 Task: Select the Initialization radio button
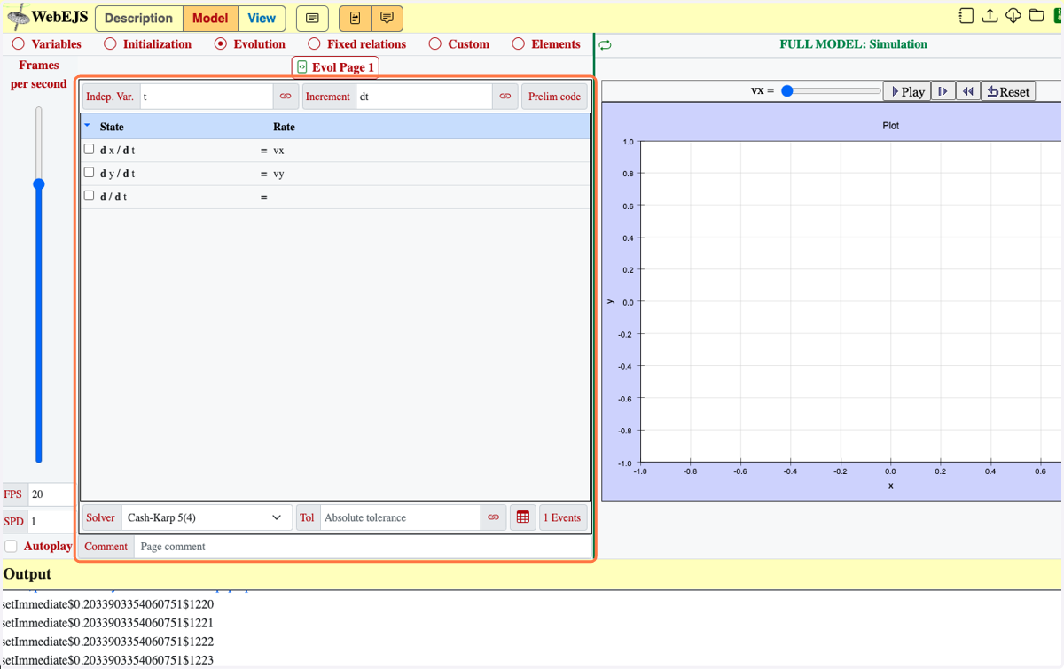click(110, 43)
